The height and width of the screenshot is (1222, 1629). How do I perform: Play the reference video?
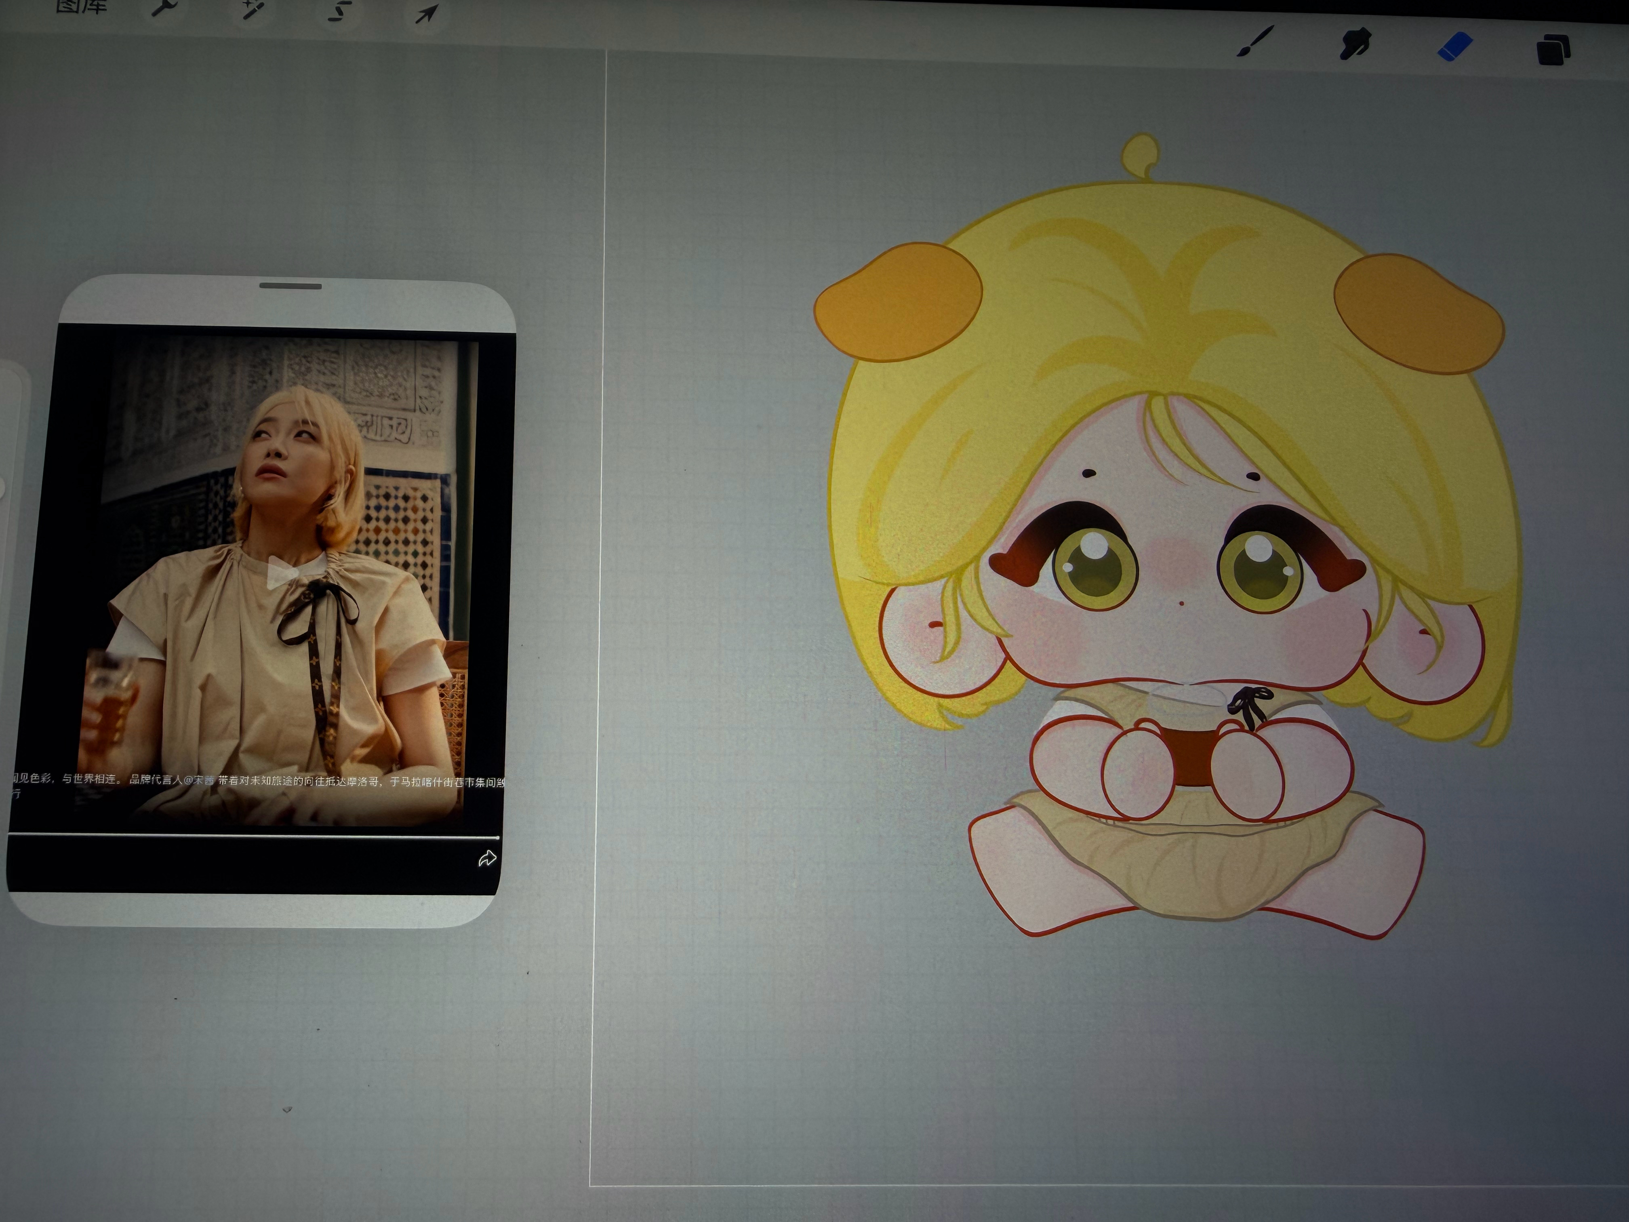[281, 572]
